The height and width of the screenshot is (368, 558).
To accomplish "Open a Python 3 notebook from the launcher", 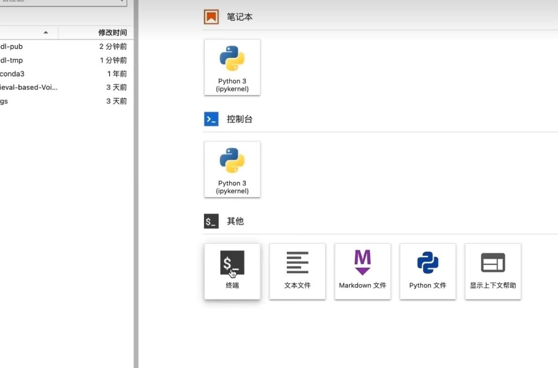I will coord(232,67).
